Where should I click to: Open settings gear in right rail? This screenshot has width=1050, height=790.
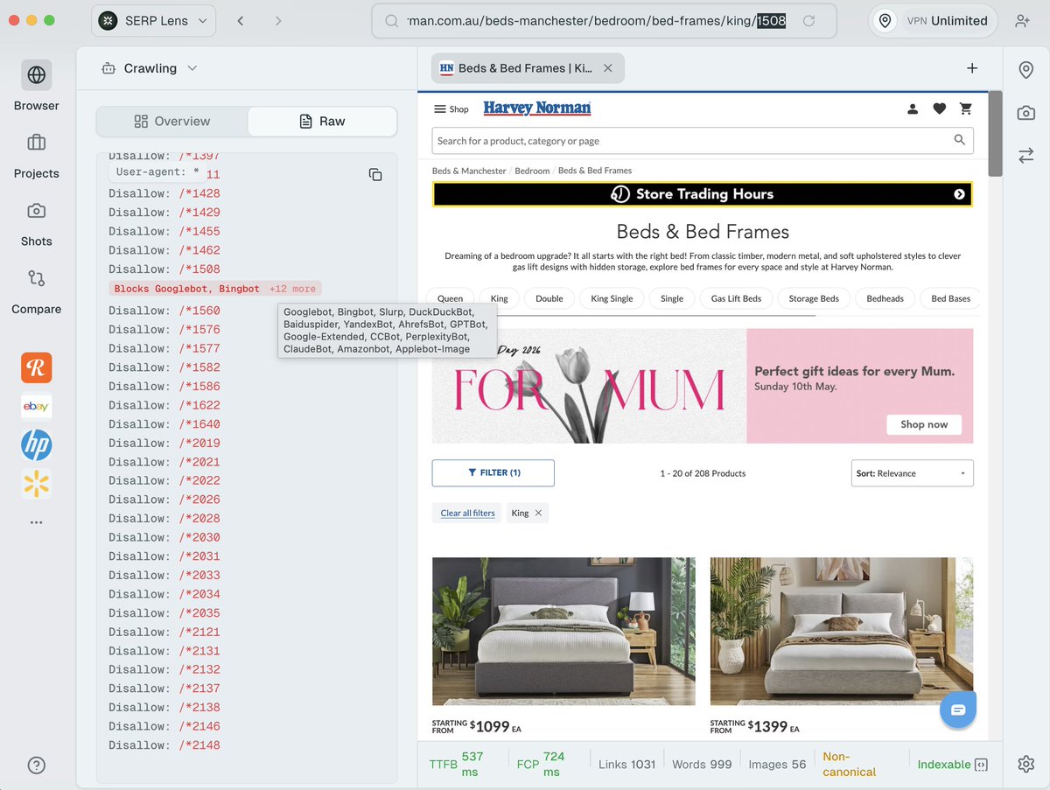tap(1026, 764)
